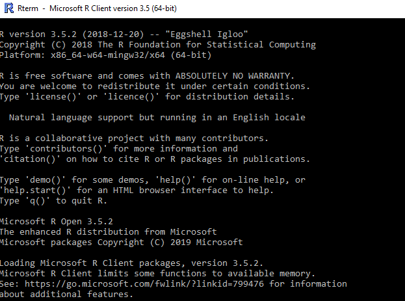
Task: Click the "Microsoft packages Copyright" line
Action: [122, 242]
